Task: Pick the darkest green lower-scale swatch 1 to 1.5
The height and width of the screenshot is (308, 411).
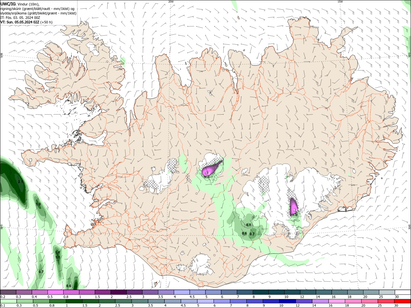Action: point(74,301)
